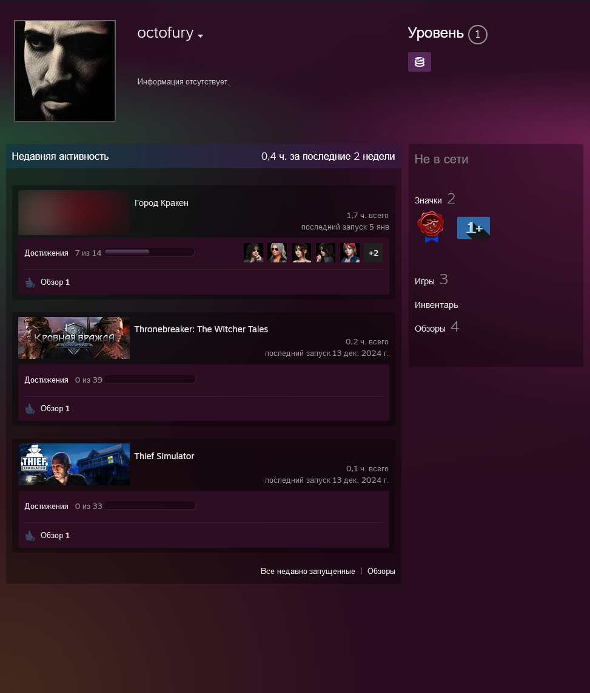Click the Thronebreaker achievement progress bar
Viewport: 590px width, 693px height.
point(150,379)
